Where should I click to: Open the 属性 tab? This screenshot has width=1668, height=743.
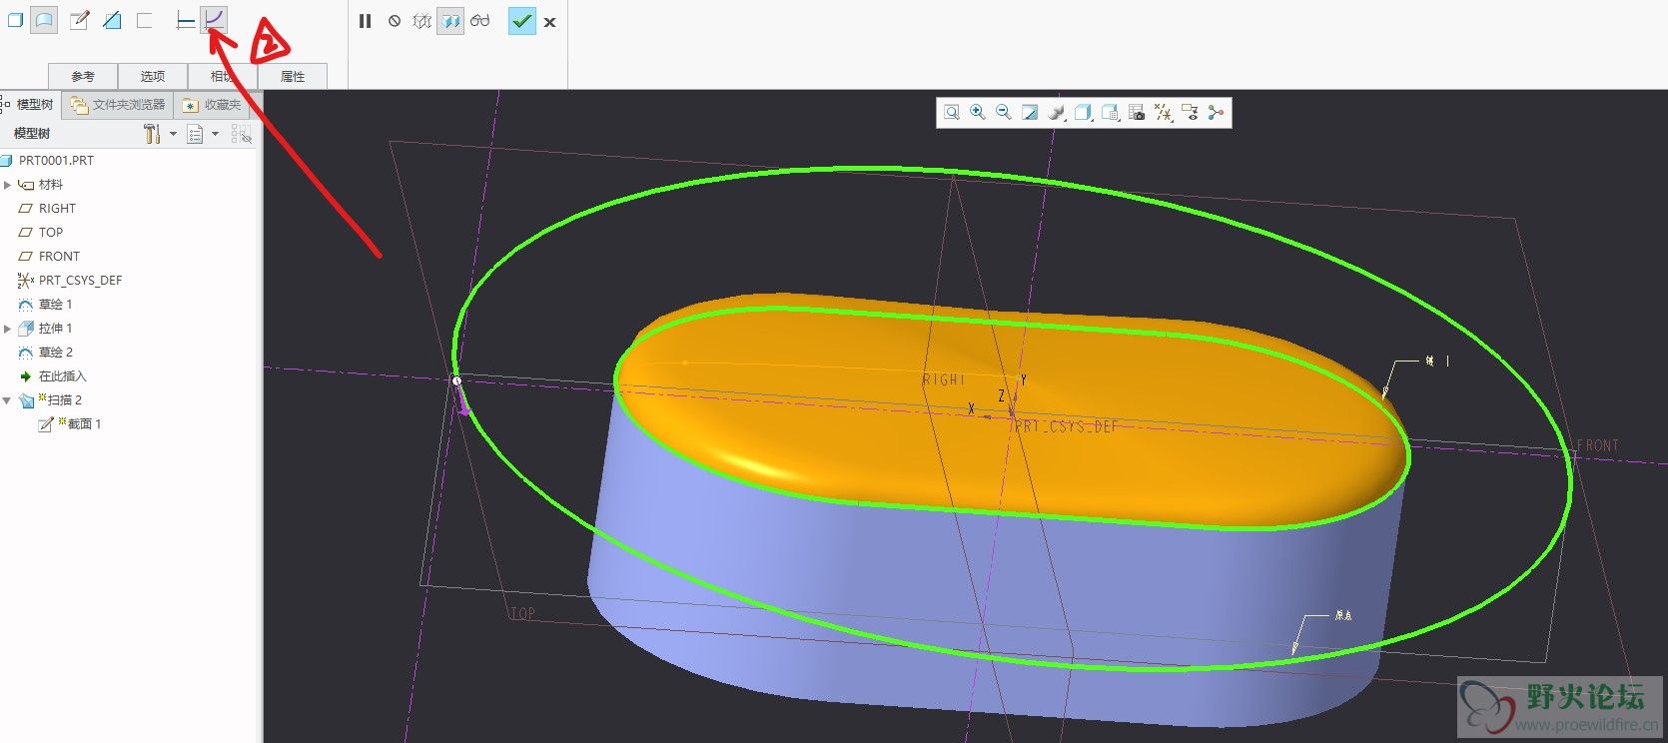tap(293, 76)
